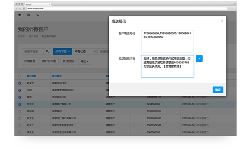The width and height of the screenshot is (240, 157).
Task: Sort by the 客户单位 column header
Action: tap(57, 76)
